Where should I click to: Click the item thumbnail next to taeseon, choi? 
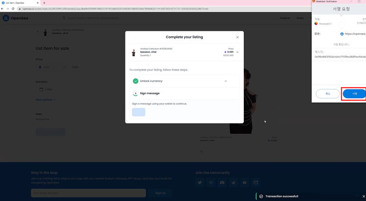tap(45, 33)
